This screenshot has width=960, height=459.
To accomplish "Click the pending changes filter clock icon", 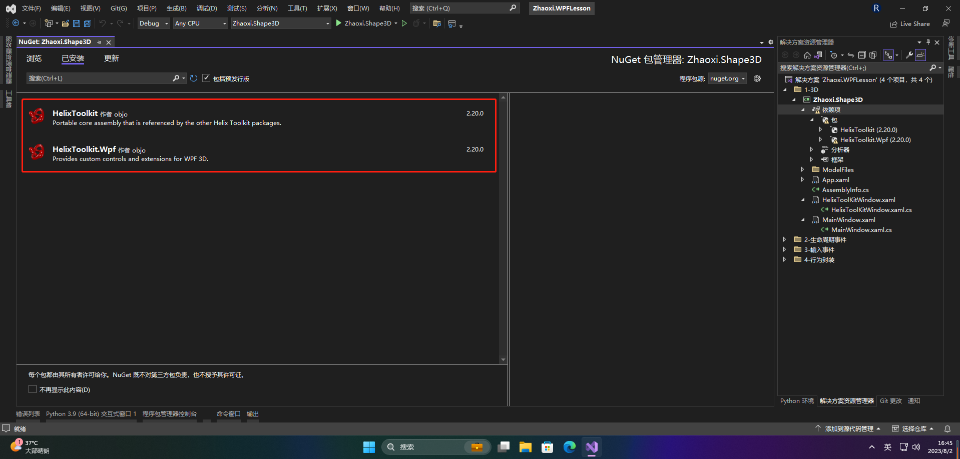I will tap(833, 55).
